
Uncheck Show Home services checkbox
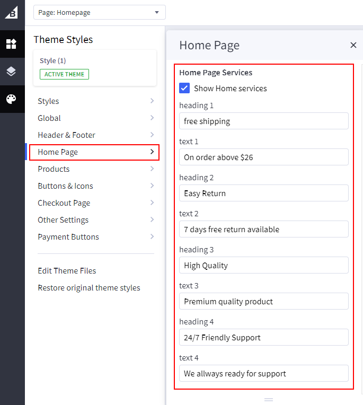click(184, 89)
